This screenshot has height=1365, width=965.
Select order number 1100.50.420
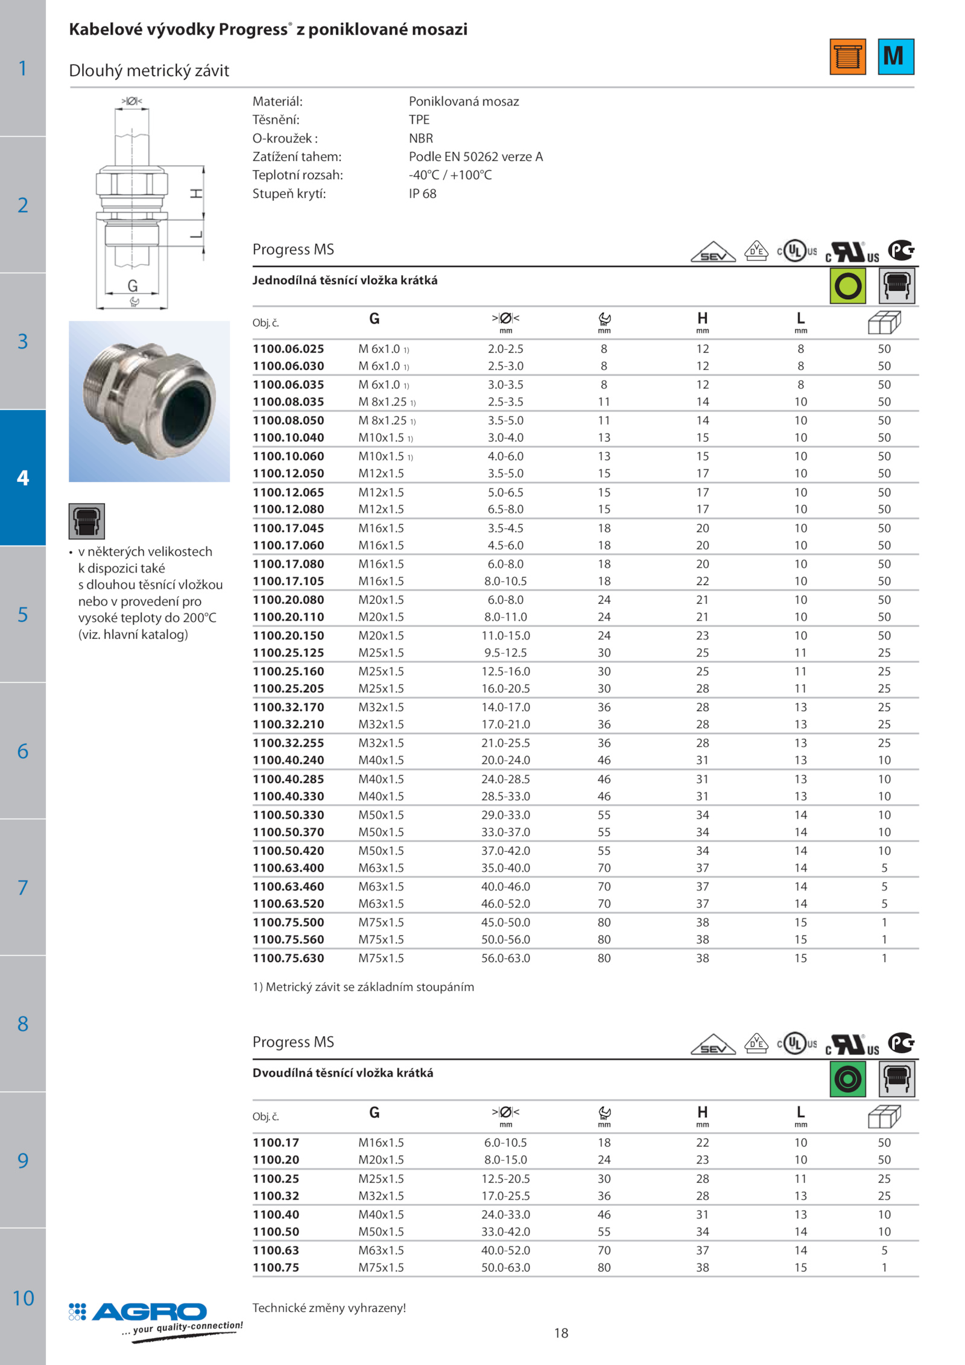tap(288, 850)
